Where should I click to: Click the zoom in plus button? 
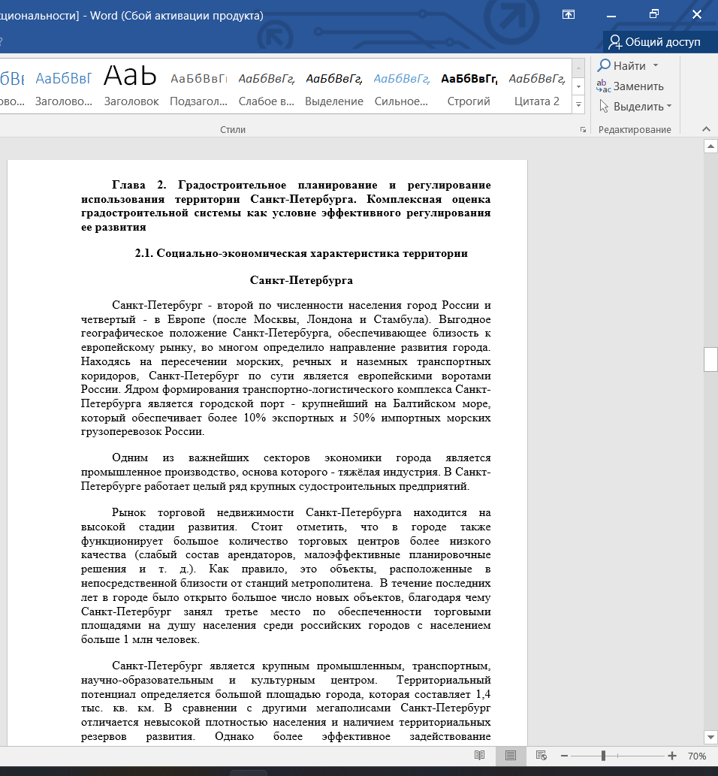coord(672,756)
